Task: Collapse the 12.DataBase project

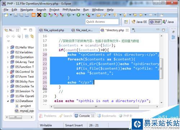Action: 8,101
